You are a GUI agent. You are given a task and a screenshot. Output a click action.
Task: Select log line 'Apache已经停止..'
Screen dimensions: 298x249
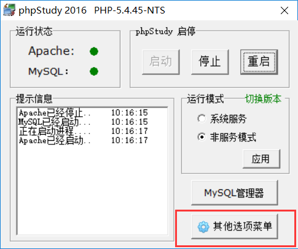(83, 113)
